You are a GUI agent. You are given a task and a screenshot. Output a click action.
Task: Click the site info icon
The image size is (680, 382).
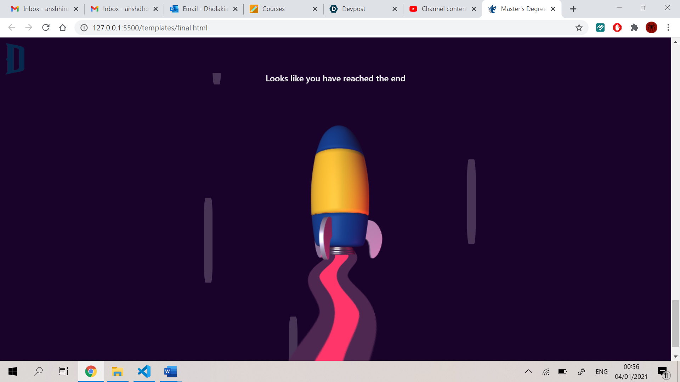tap(84, 28)
